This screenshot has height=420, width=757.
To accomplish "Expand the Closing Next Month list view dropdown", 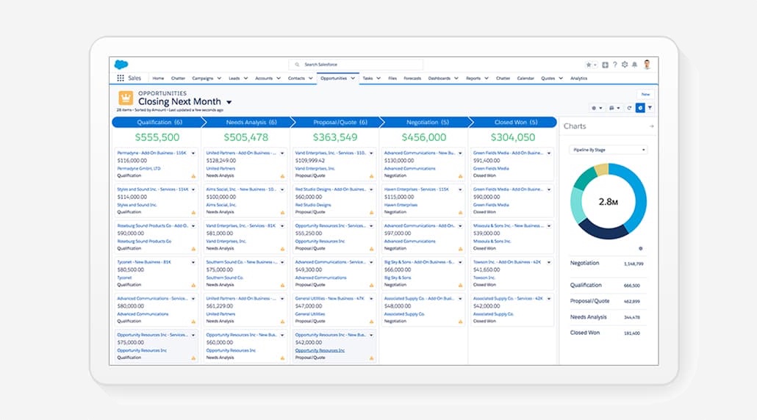I will point(229,102).
